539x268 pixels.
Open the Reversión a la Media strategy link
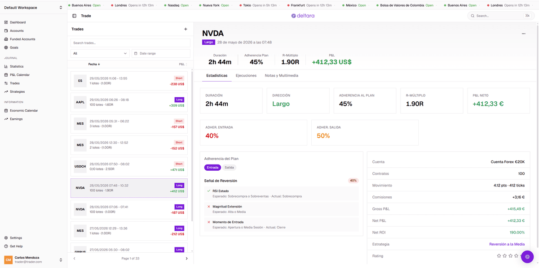click(x=507, y=244)
